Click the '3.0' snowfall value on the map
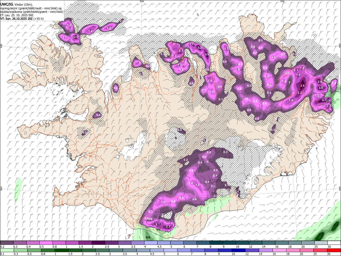This screenshot has width=341, height=256. [321, 88]
